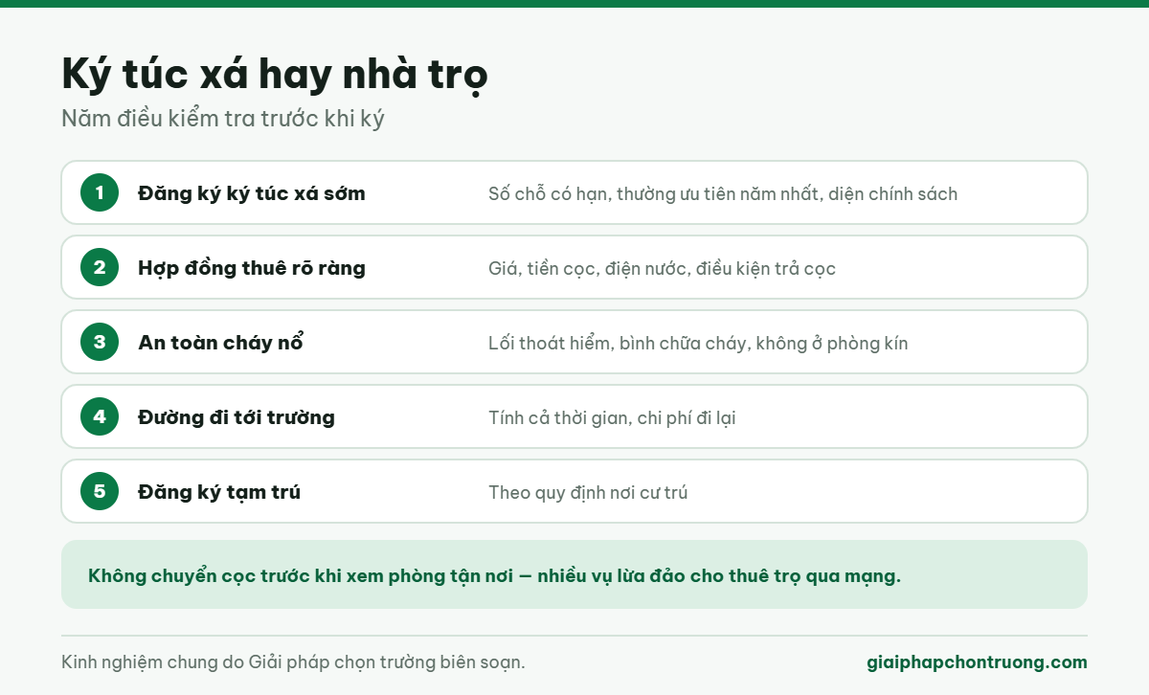
Task: Open the giaiphapchontruong.com link
Action: coord(977,661)
